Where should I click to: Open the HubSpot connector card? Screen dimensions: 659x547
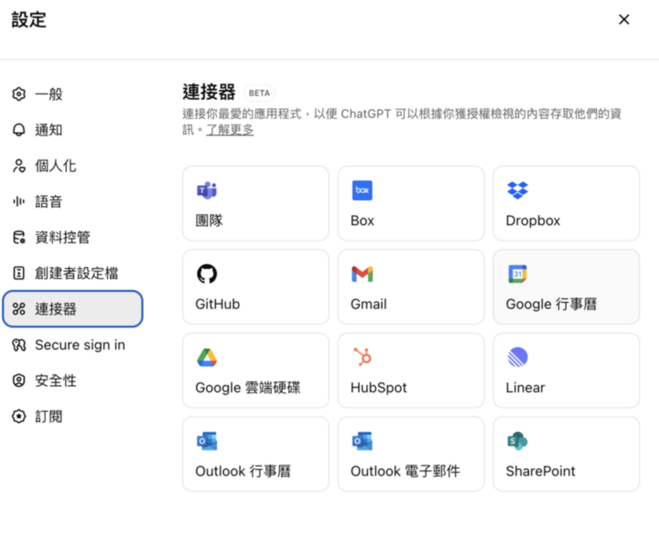click(411, 370)
